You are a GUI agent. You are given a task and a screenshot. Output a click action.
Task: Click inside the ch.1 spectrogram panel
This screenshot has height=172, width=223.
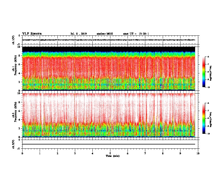(x=109, y=69)
